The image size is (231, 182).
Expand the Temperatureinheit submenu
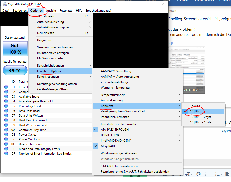coord(137,95)
